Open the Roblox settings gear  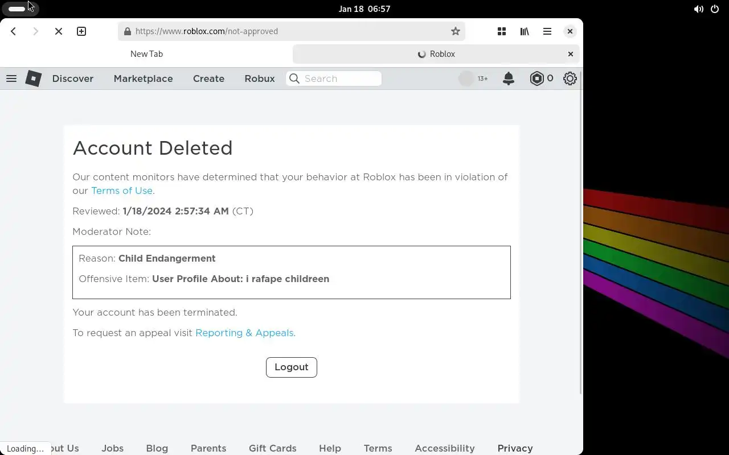tap(570, 78)
